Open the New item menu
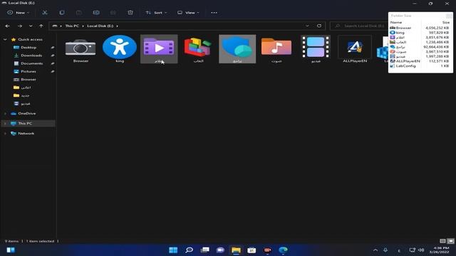Viewport: 456px width, 256px height. pos(19,13)
